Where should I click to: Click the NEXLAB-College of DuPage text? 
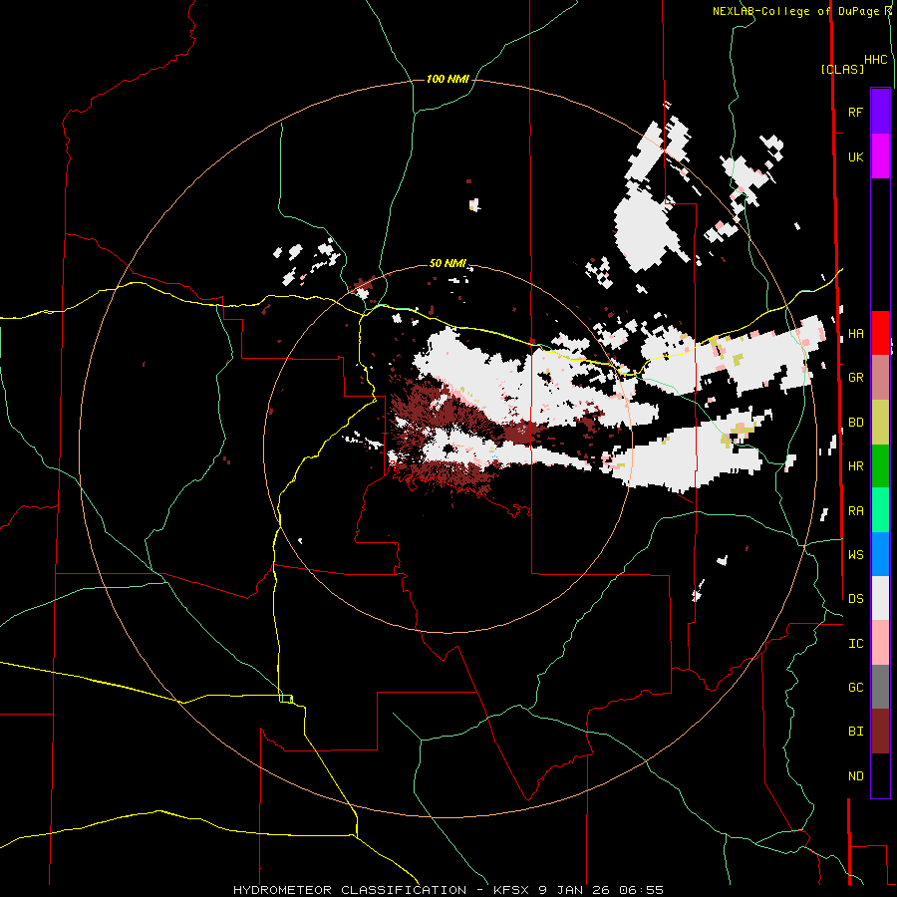point(795,11)
